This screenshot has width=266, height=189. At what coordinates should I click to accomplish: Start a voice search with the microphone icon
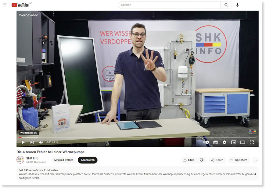coord(237,5)
